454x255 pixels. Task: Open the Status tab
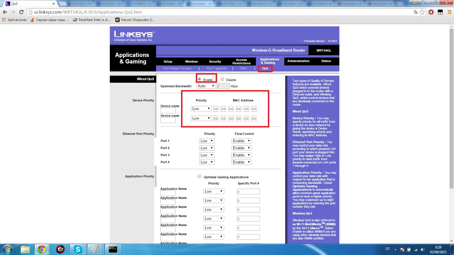(326, 61)
